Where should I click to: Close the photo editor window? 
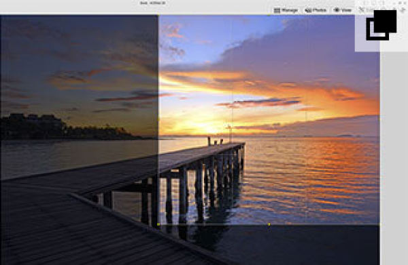401,3
